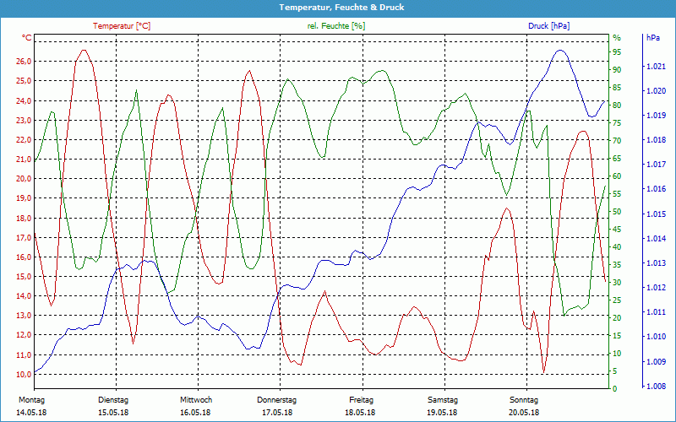
Task: Click the '1.021' pressure axis value
Action: (x=657, y=67)
